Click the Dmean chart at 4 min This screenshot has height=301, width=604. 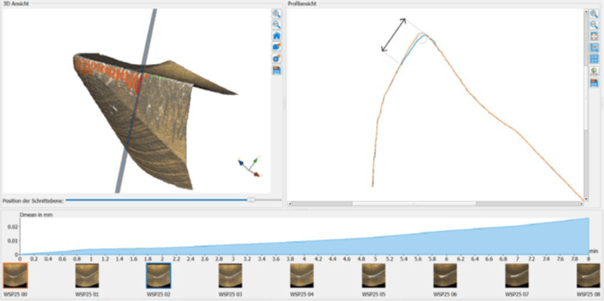point(304,248)
